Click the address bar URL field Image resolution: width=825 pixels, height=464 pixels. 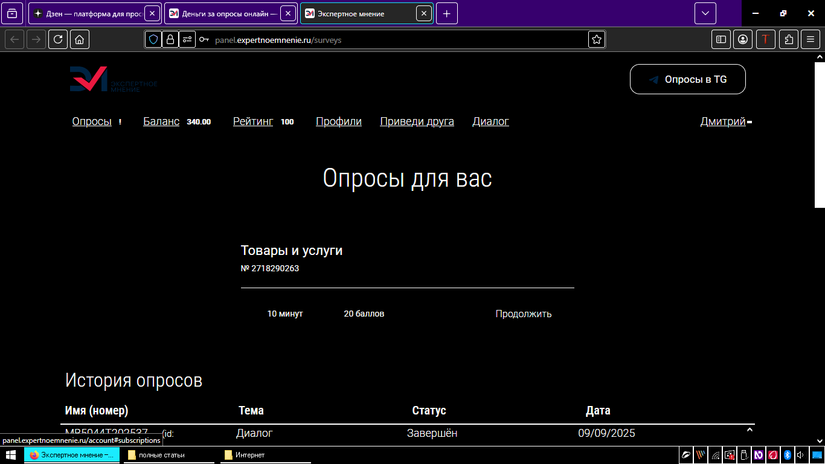point(362,39)
